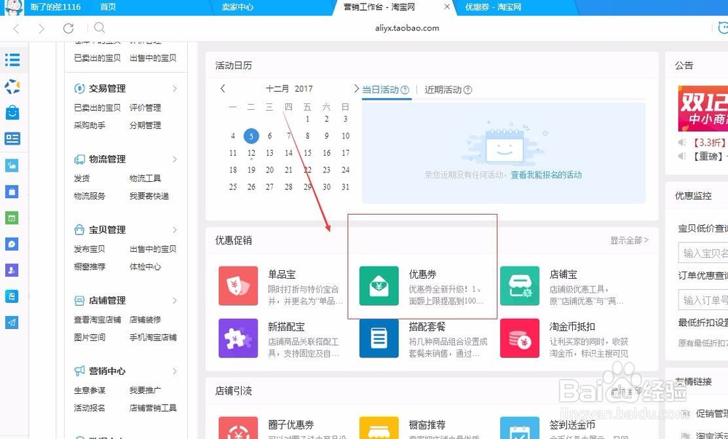Screen dimensions: 728x439
Task: Expand the 店铺管理 section arrow
Action: pos(175,300)
